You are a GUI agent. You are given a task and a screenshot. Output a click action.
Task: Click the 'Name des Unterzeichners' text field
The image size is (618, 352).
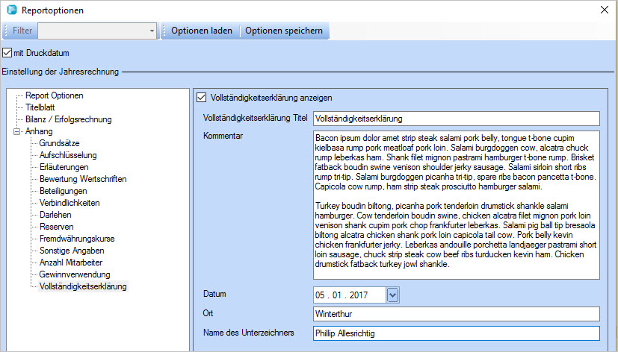[456, 333]
